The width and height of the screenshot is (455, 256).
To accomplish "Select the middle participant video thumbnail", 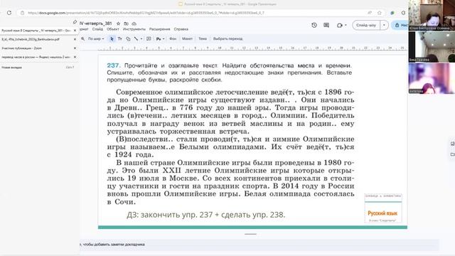I will tap(432, 47).
